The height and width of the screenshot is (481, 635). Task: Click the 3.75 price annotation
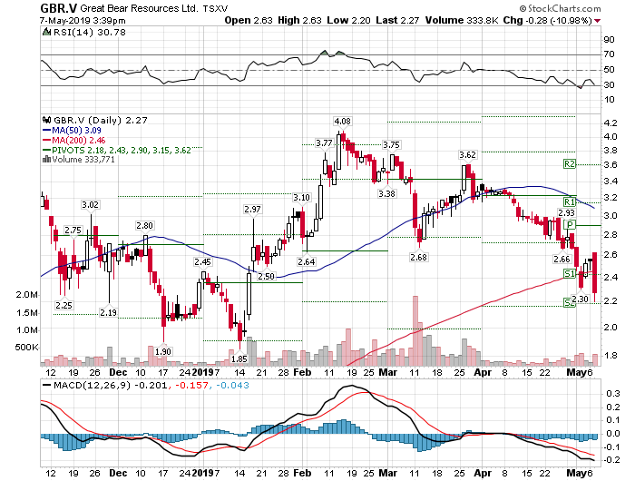click(391, 144)
